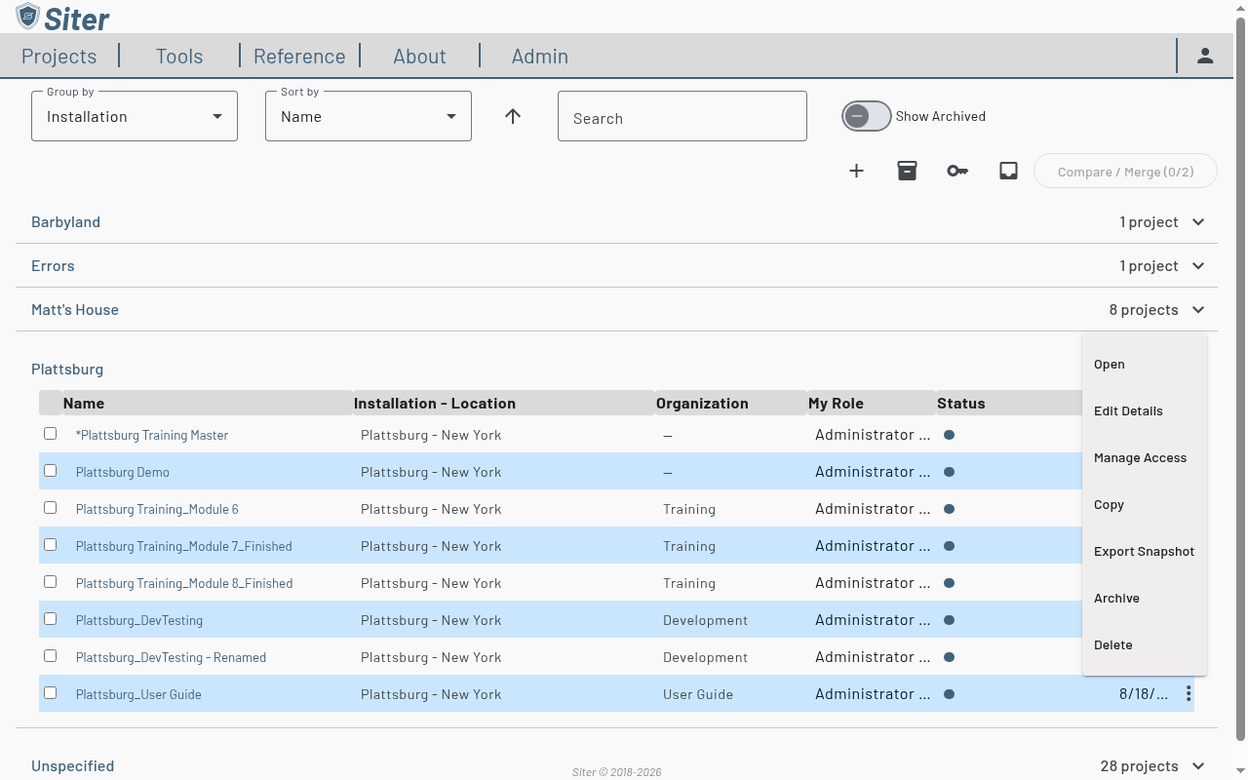Viewport: 1248px width, 780px height.
Task: Click status dot of Plattsburg Demo row
Action: point(949,472)
